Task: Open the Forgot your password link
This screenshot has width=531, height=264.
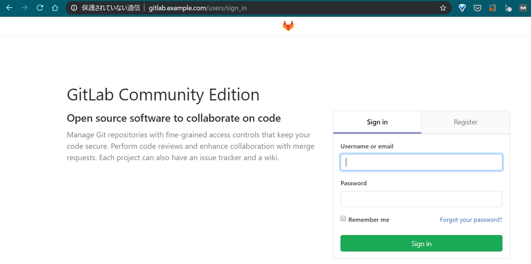Action: tap(471, 219)
